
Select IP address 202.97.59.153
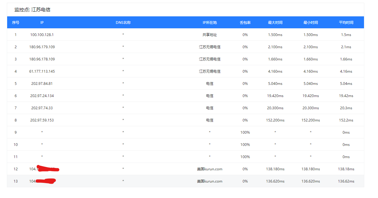pos(42,120)
